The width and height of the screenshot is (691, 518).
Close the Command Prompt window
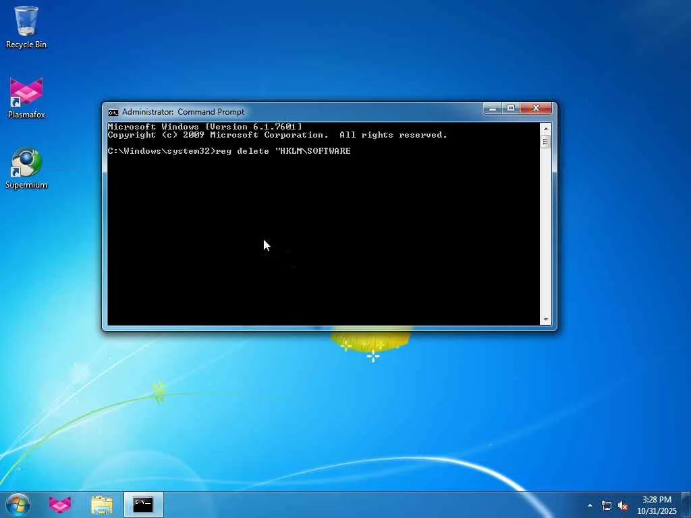pyautogui.click(x=536, y=108)
